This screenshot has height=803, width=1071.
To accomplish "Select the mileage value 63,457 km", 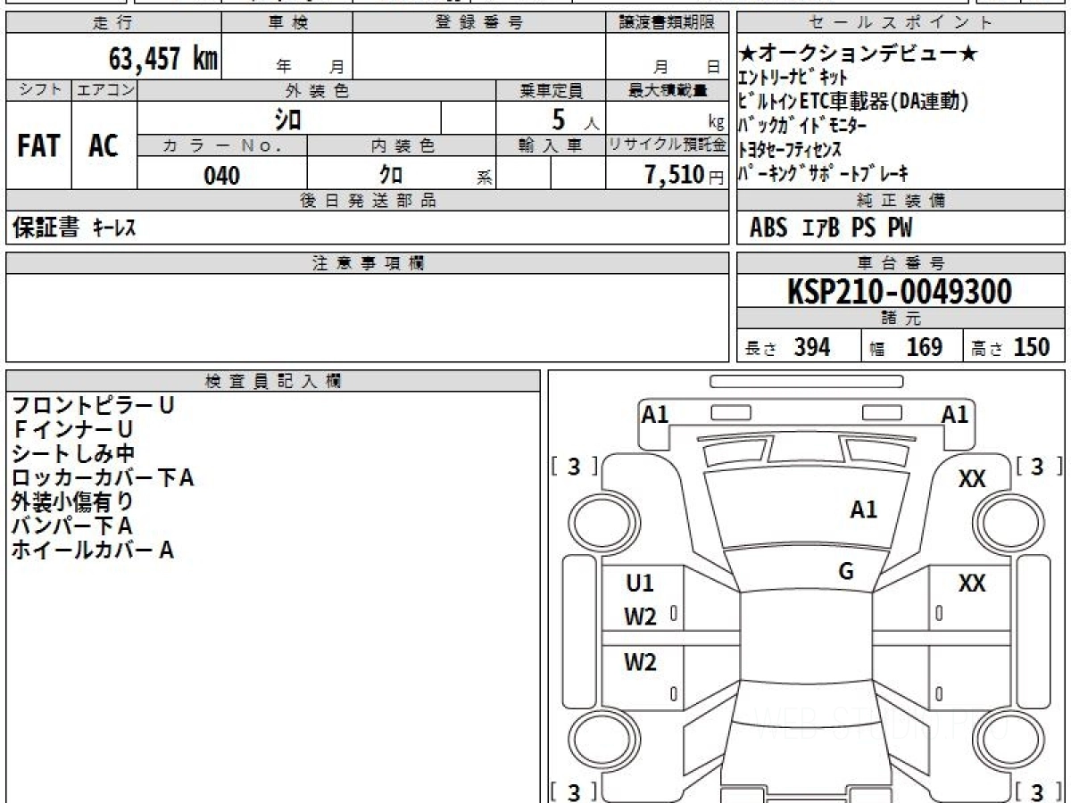I will tap(162, 59).
